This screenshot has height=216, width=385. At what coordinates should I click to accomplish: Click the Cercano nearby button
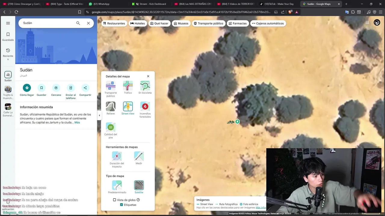pyautogui.click(x=56, y=90)
